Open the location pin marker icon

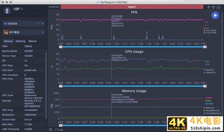209,7
